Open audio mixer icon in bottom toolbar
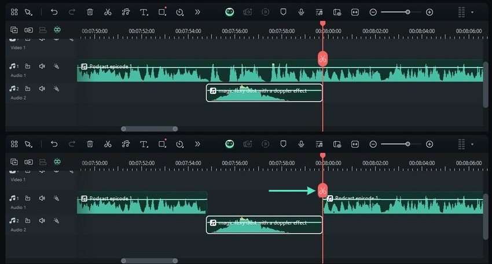The width and height of the screenshot is (492, 264). (x=319, y=144)
